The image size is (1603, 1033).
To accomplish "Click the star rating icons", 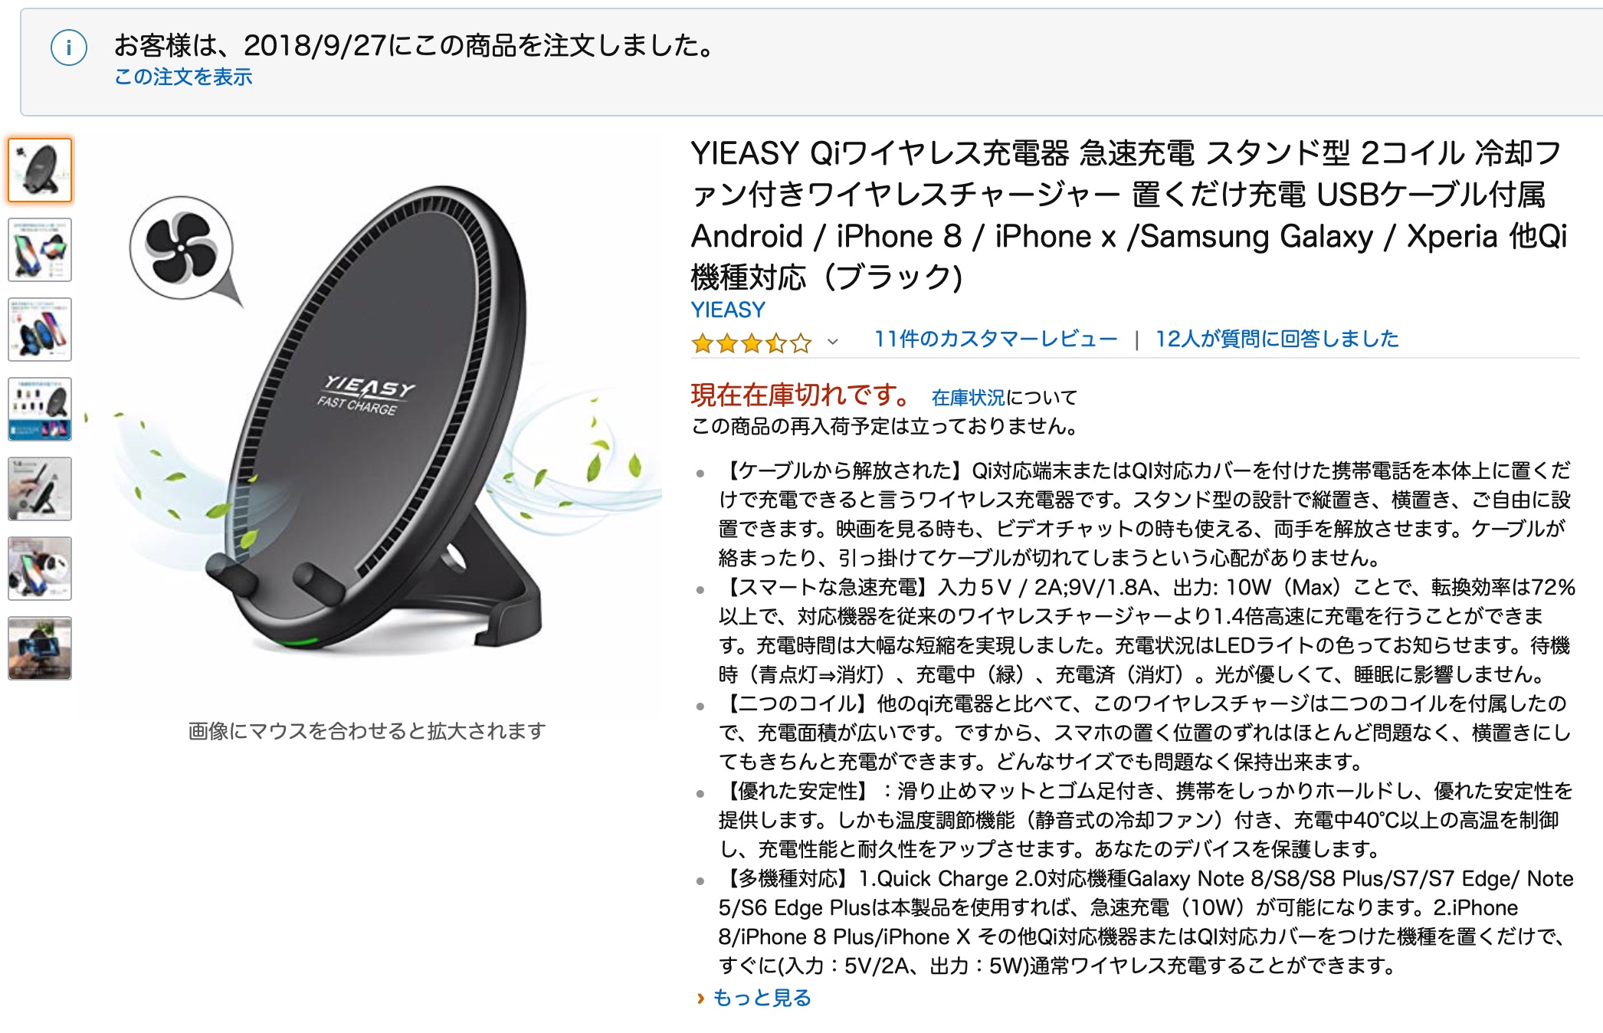I will (752, 342).
